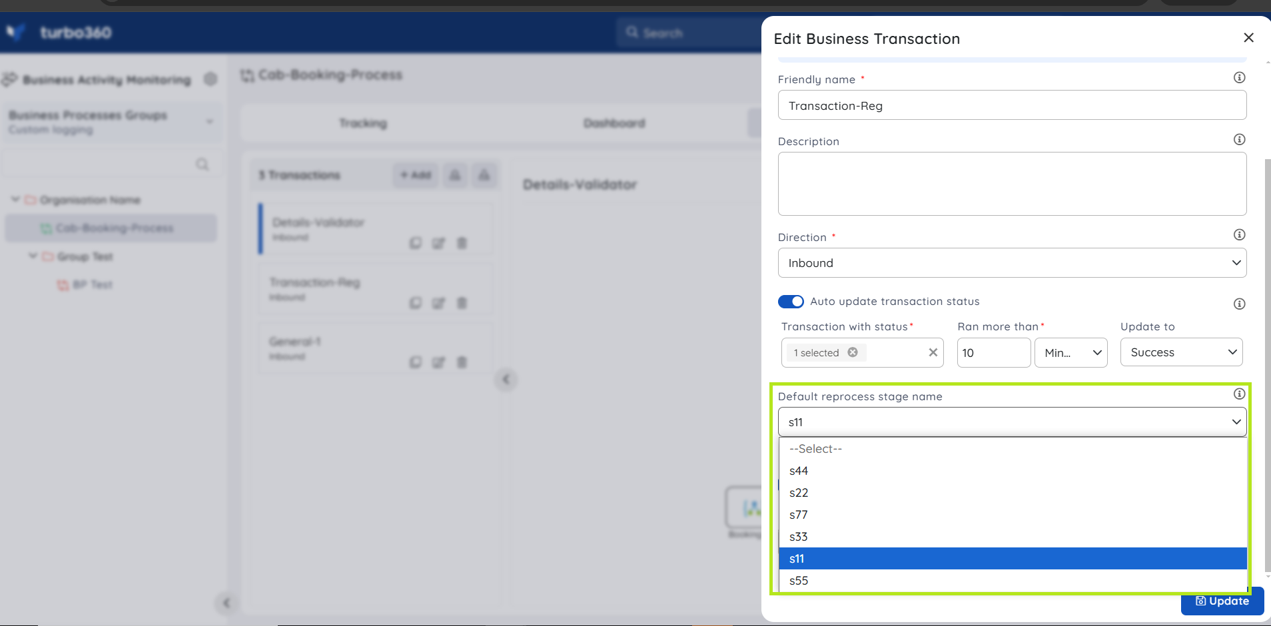Clone the Transaction-Reg transaction
Image resolution: width=1271 pixels, height=626 pixels.
[x=416, y=303]
